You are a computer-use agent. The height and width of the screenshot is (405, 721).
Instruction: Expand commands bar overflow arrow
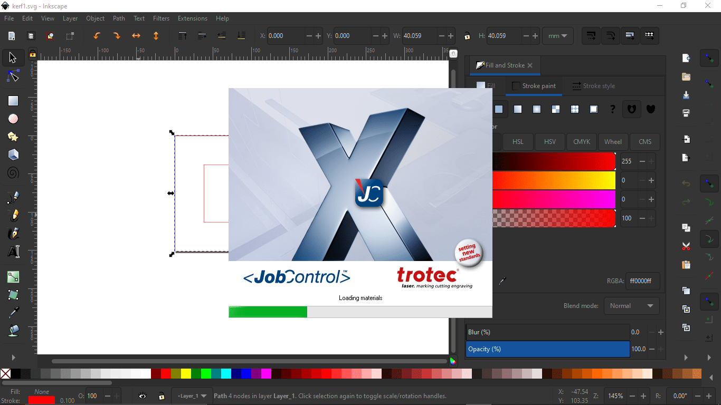point(686,358)
